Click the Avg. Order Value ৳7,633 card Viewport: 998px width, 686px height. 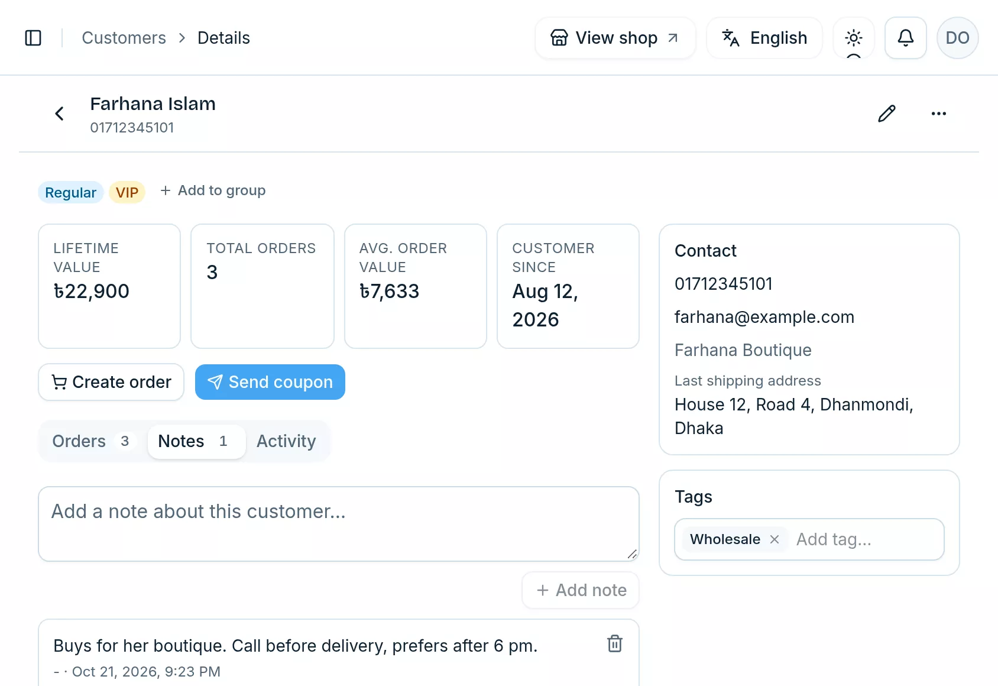(x=416, y=286)
